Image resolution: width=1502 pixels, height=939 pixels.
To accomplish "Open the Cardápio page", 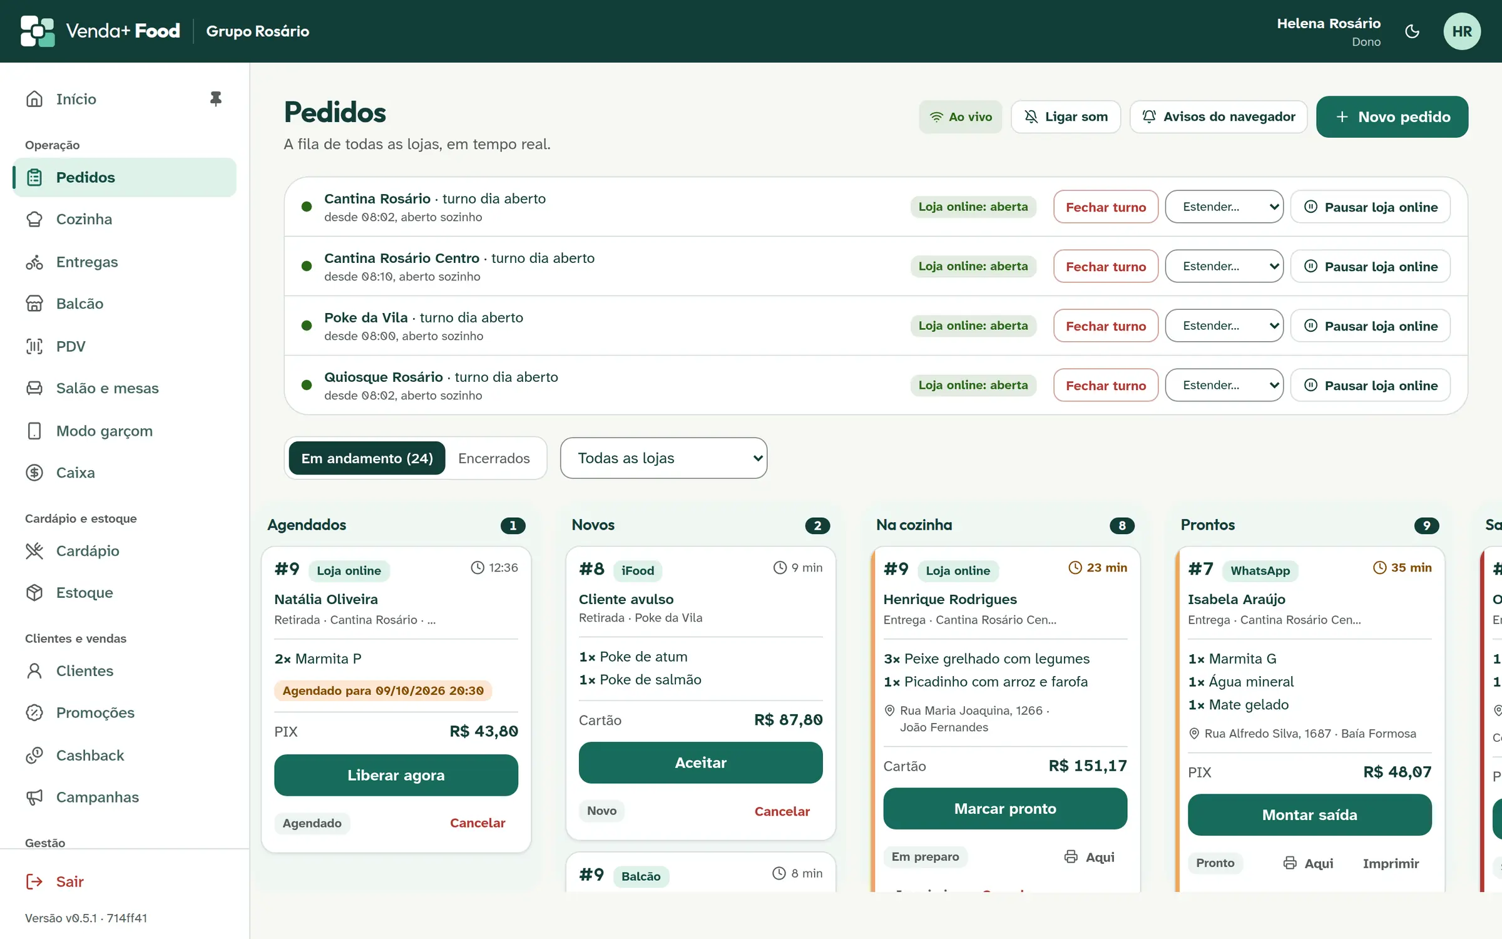I will (x=125, y=551).
